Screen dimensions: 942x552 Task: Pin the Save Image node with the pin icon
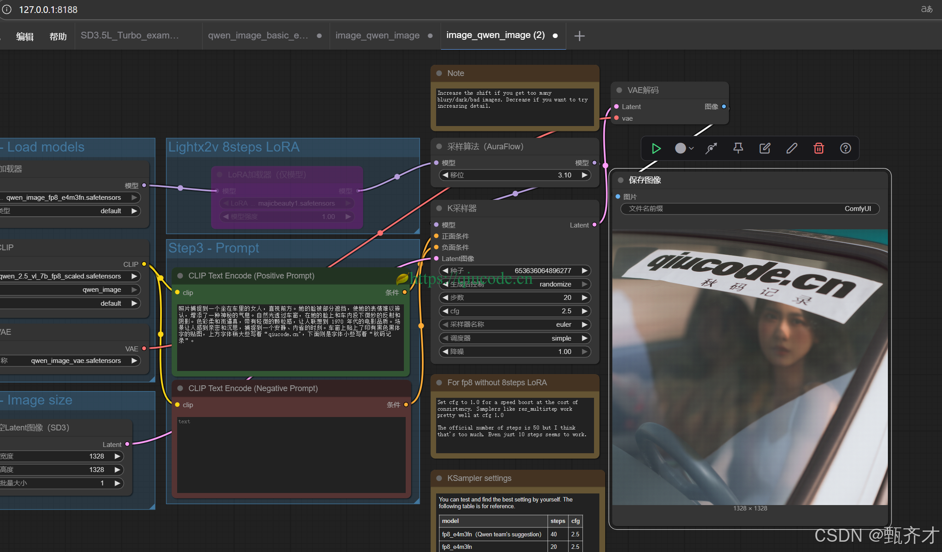tap(738, 148)
